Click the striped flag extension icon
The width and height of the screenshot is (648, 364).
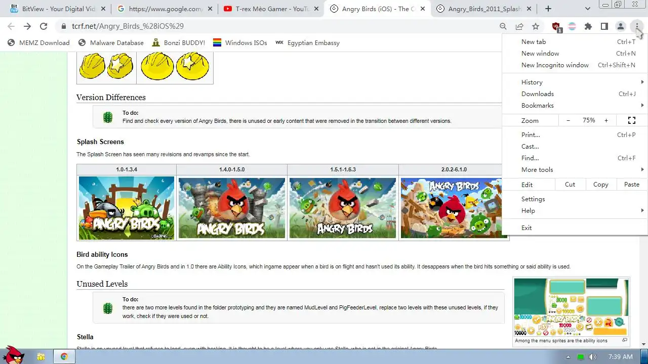pyautogui.click(x=572, y=26)
